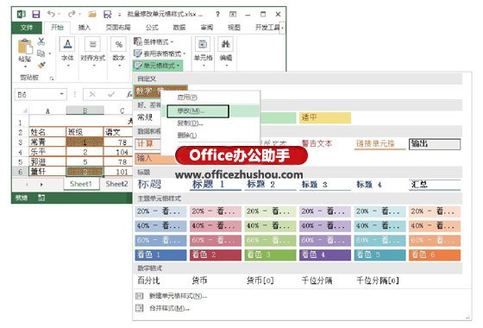Open the clipboard group dialog launcher

pos(52,79)
